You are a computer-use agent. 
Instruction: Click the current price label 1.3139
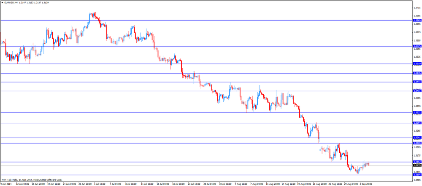417,165
